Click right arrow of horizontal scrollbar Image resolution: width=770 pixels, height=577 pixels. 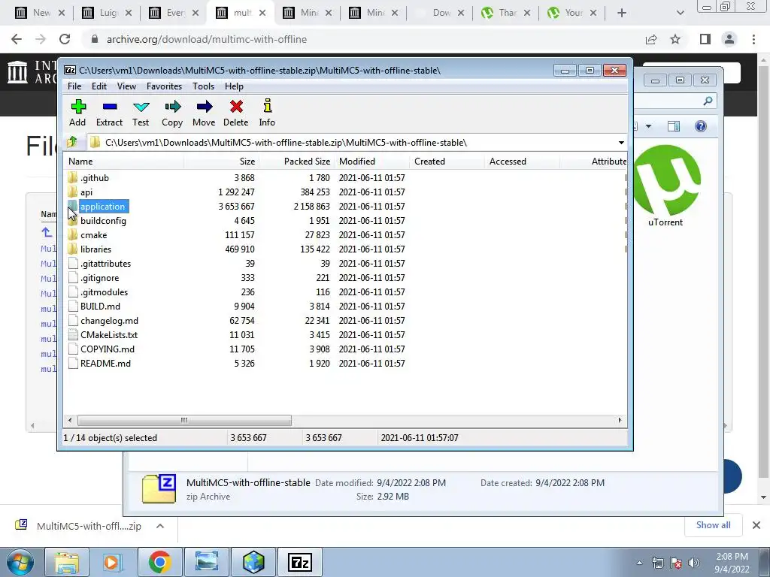pyautogui.click(x=620, y=421)
